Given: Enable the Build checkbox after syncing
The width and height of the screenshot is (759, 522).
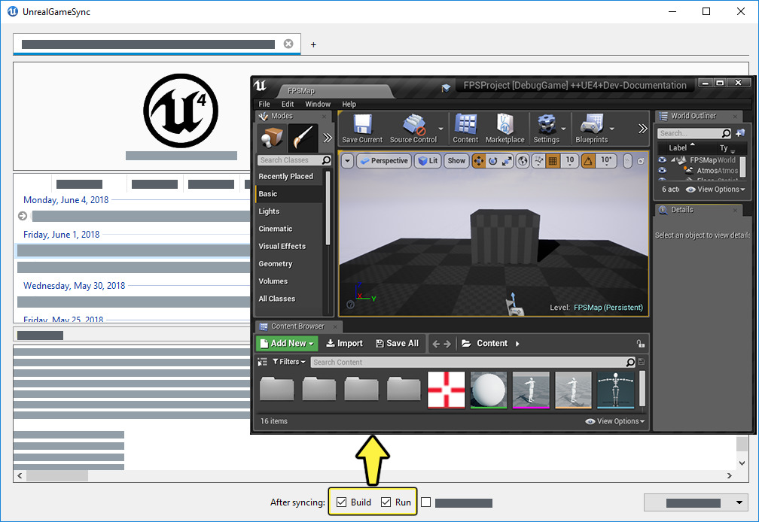Looking at the screenshot, I should pyautogui.click(x=343, y=502).
